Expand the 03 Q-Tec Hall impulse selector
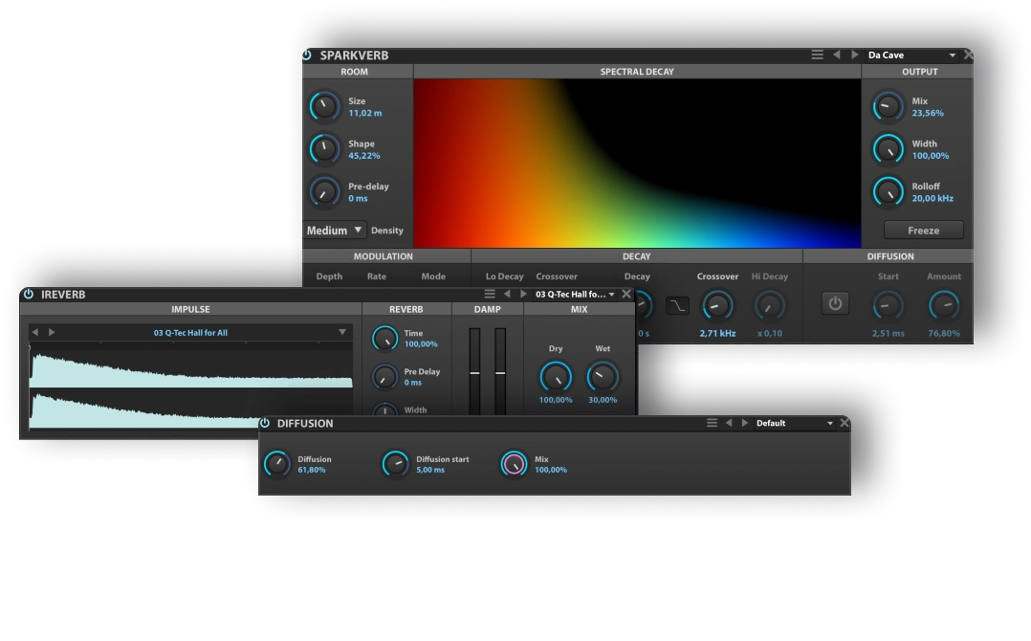The image size is (1031, 641). (x=341, y=333)
